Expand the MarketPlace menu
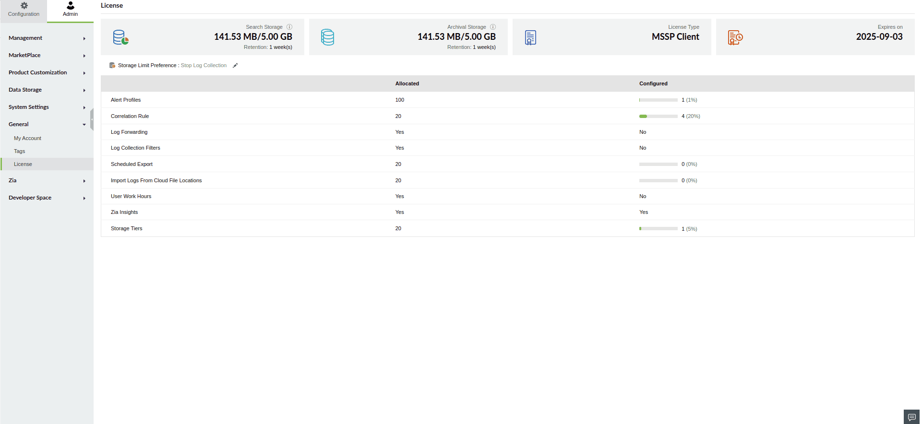This screenshot has width=922, height=424. pos(47,55)
